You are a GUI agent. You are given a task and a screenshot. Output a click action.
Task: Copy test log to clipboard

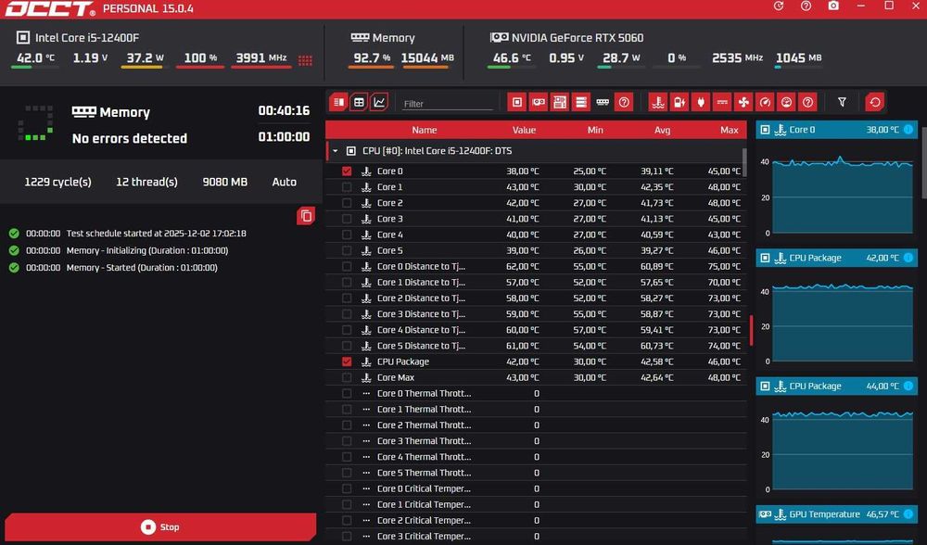(x=306, y=216)
